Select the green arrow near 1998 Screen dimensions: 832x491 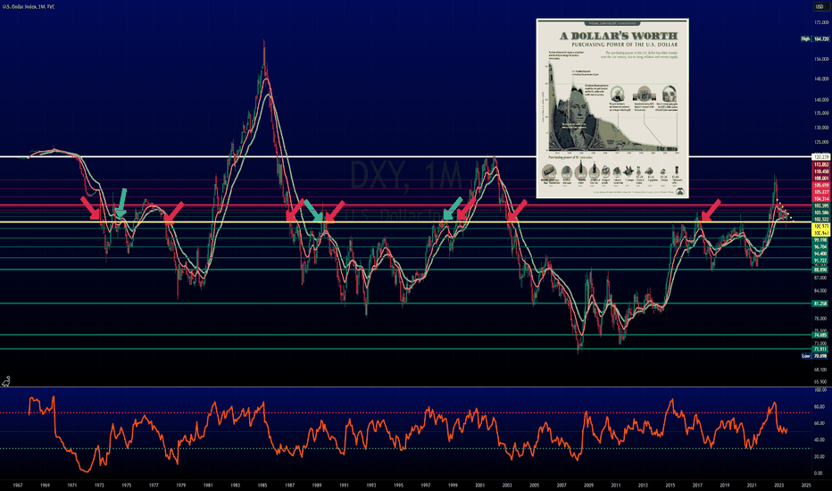(x=453, y=207)
